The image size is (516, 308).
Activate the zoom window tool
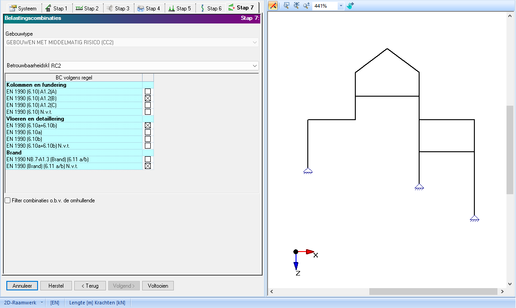287,5
